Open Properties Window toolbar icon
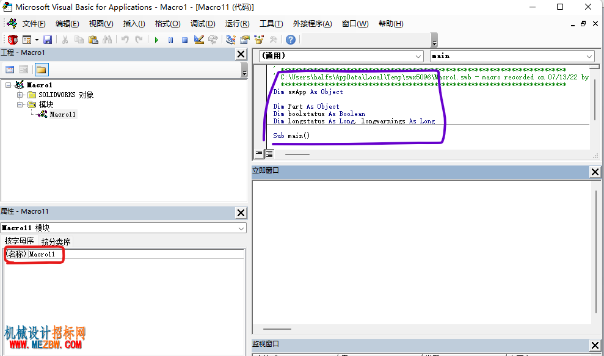This screenshot has height=356, width=604. (x=245, y=39)
